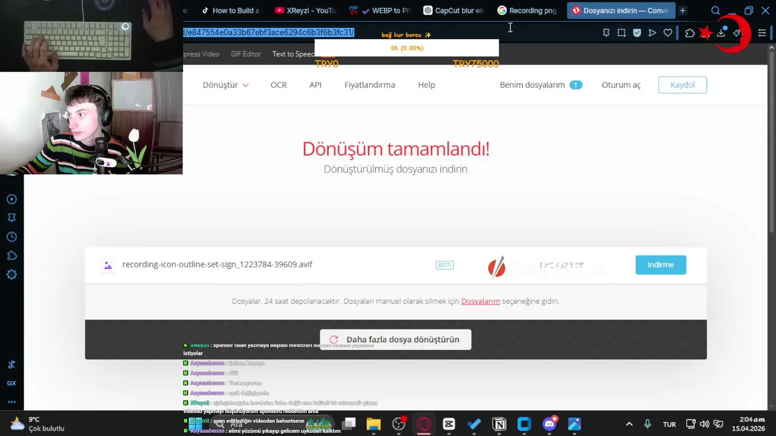This screenshot has height=436, width=776.
Task: Open History clock icon in sidebar
Action: pos(12,237)
